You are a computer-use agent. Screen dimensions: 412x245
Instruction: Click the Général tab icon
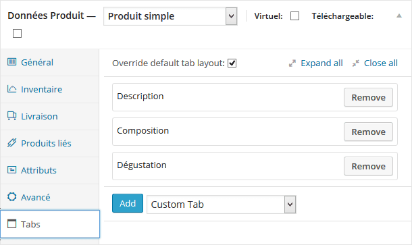click(x=11, y=62)
